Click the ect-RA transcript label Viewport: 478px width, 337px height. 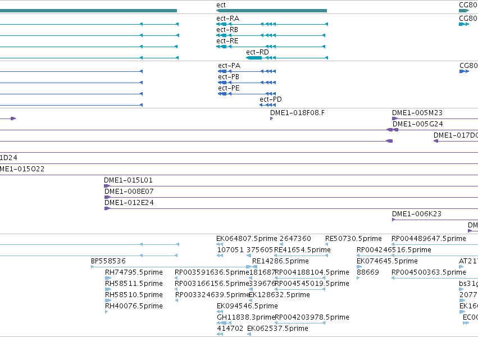click(x=227, y=19)
